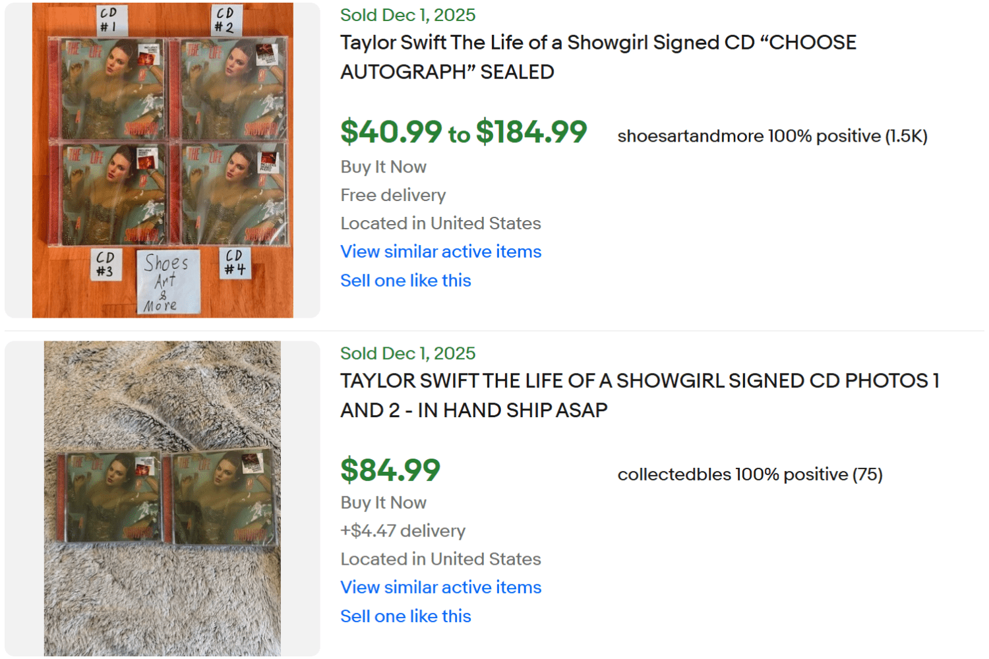
Task: Click "View similar active items" on the first listing
Action: (440, 252)
